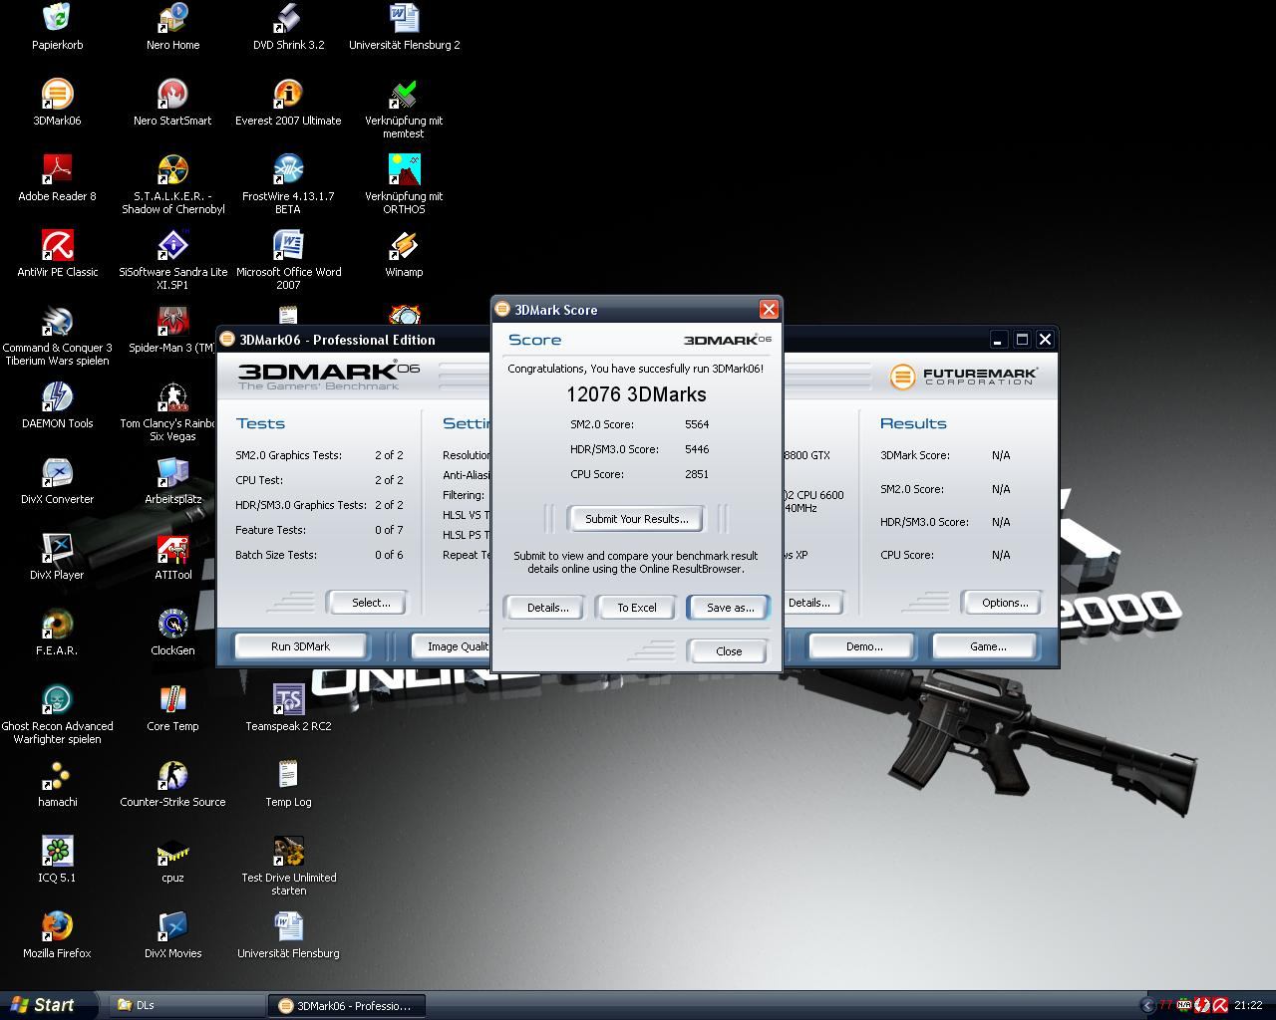Click the Start button on the taskbar

coord(48,1005)
